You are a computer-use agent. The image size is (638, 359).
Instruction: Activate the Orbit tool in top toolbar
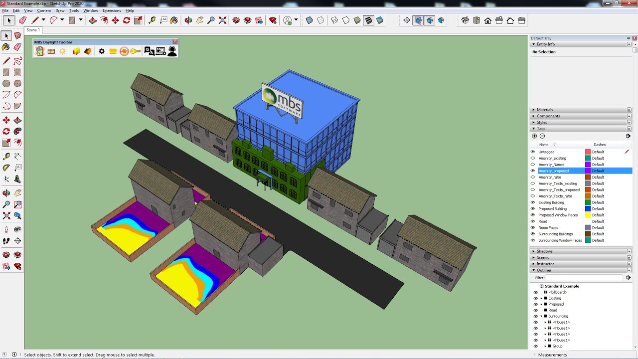click(x=188, y=20)
